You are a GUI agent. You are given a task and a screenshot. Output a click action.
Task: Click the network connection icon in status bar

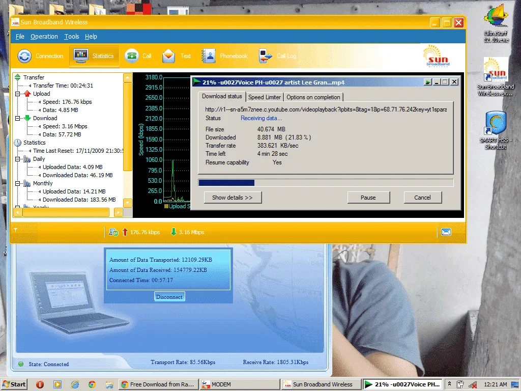pyautogui.click(x=113, y=232)
